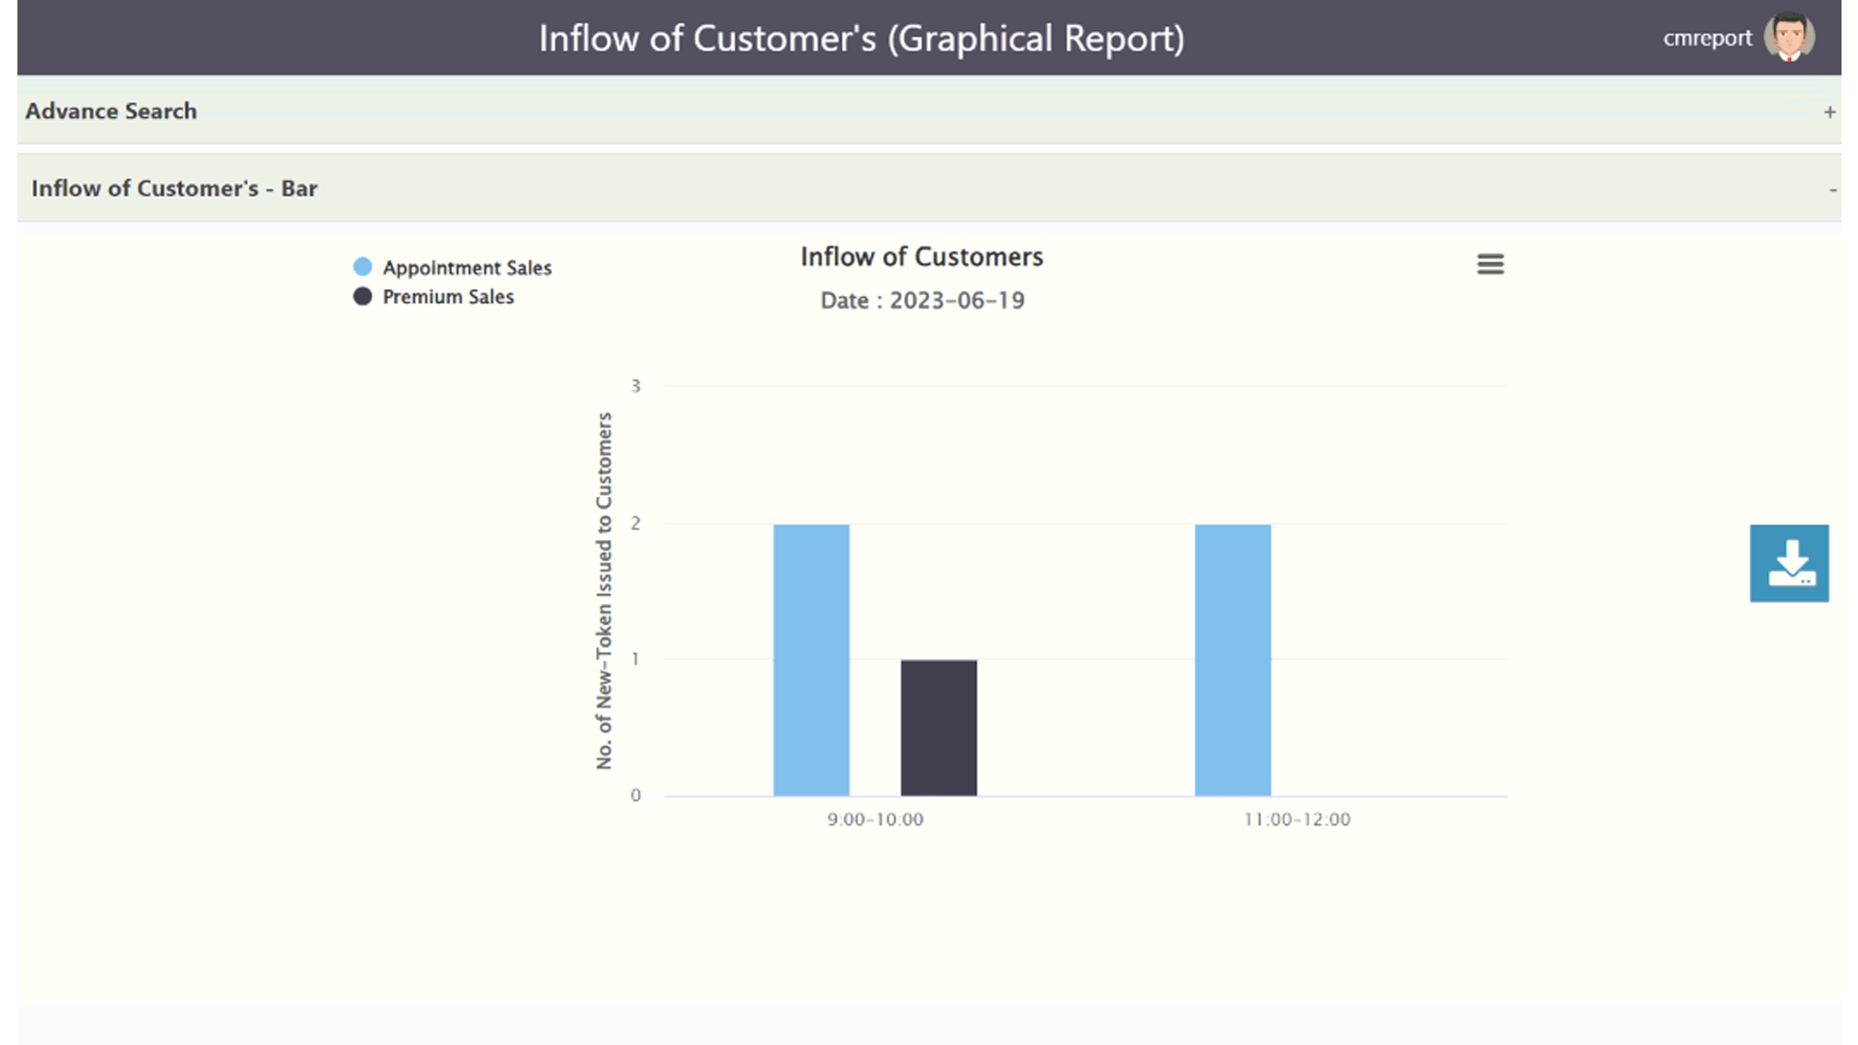Viewport: 1858px width, 1045px height.
Task: Click the blue download report icon
Action: [1788, 563]
